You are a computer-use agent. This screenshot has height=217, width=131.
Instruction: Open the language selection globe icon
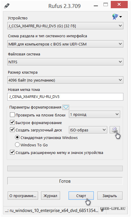point(115,17)
